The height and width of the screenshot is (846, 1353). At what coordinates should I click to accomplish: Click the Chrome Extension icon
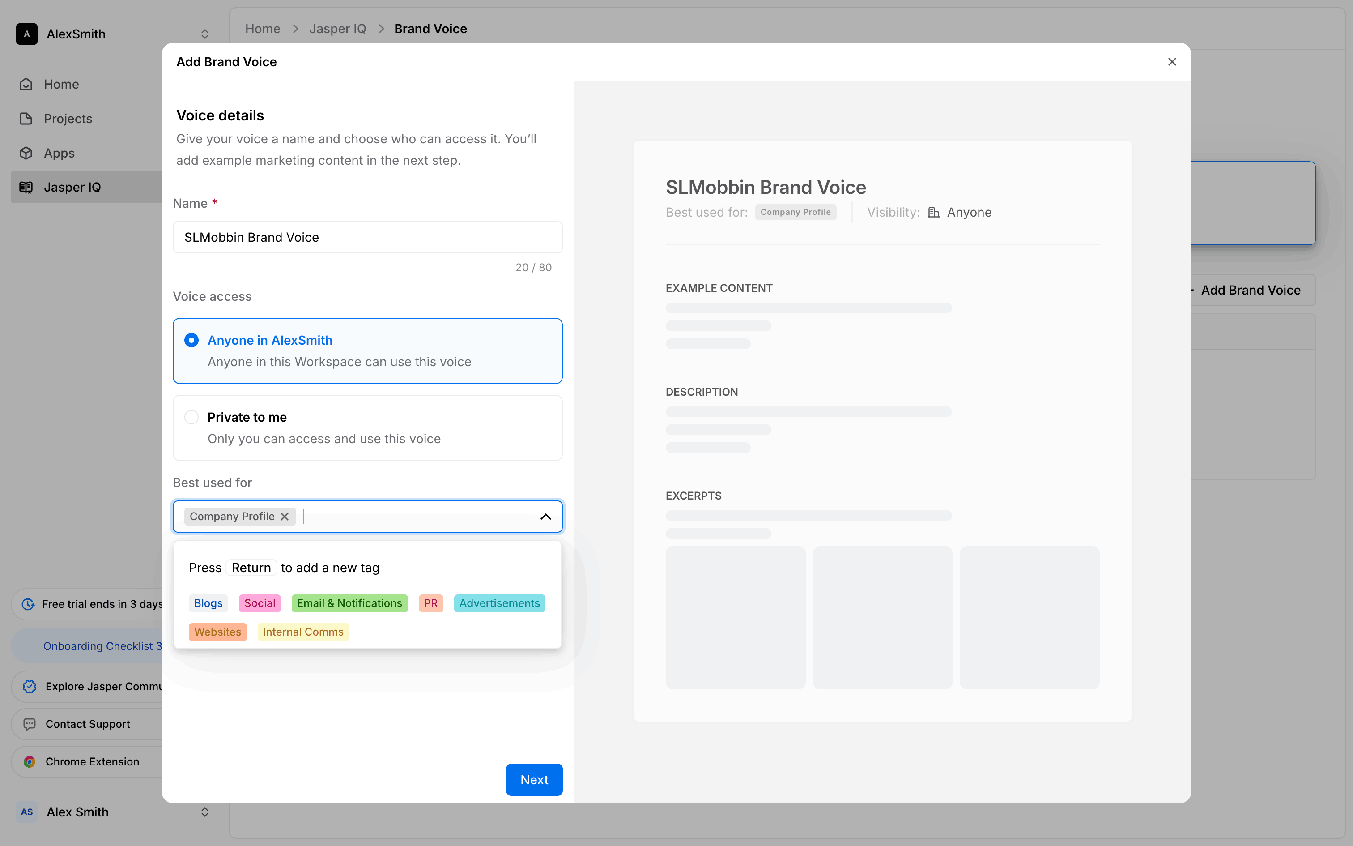(30, 761)
